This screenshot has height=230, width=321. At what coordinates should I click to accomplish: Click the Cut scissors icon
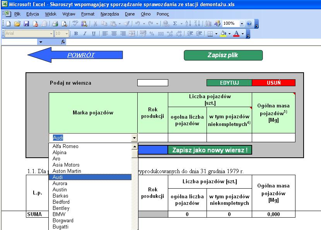coord(95,24)
